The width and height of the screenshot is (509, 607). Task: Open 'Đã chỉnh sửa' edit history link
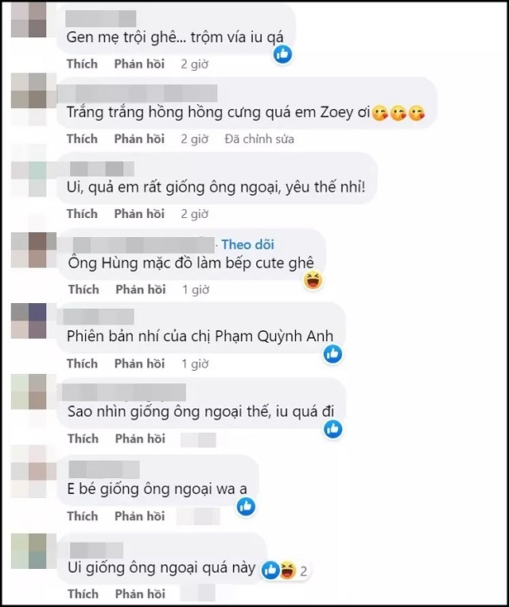point(259,139)
